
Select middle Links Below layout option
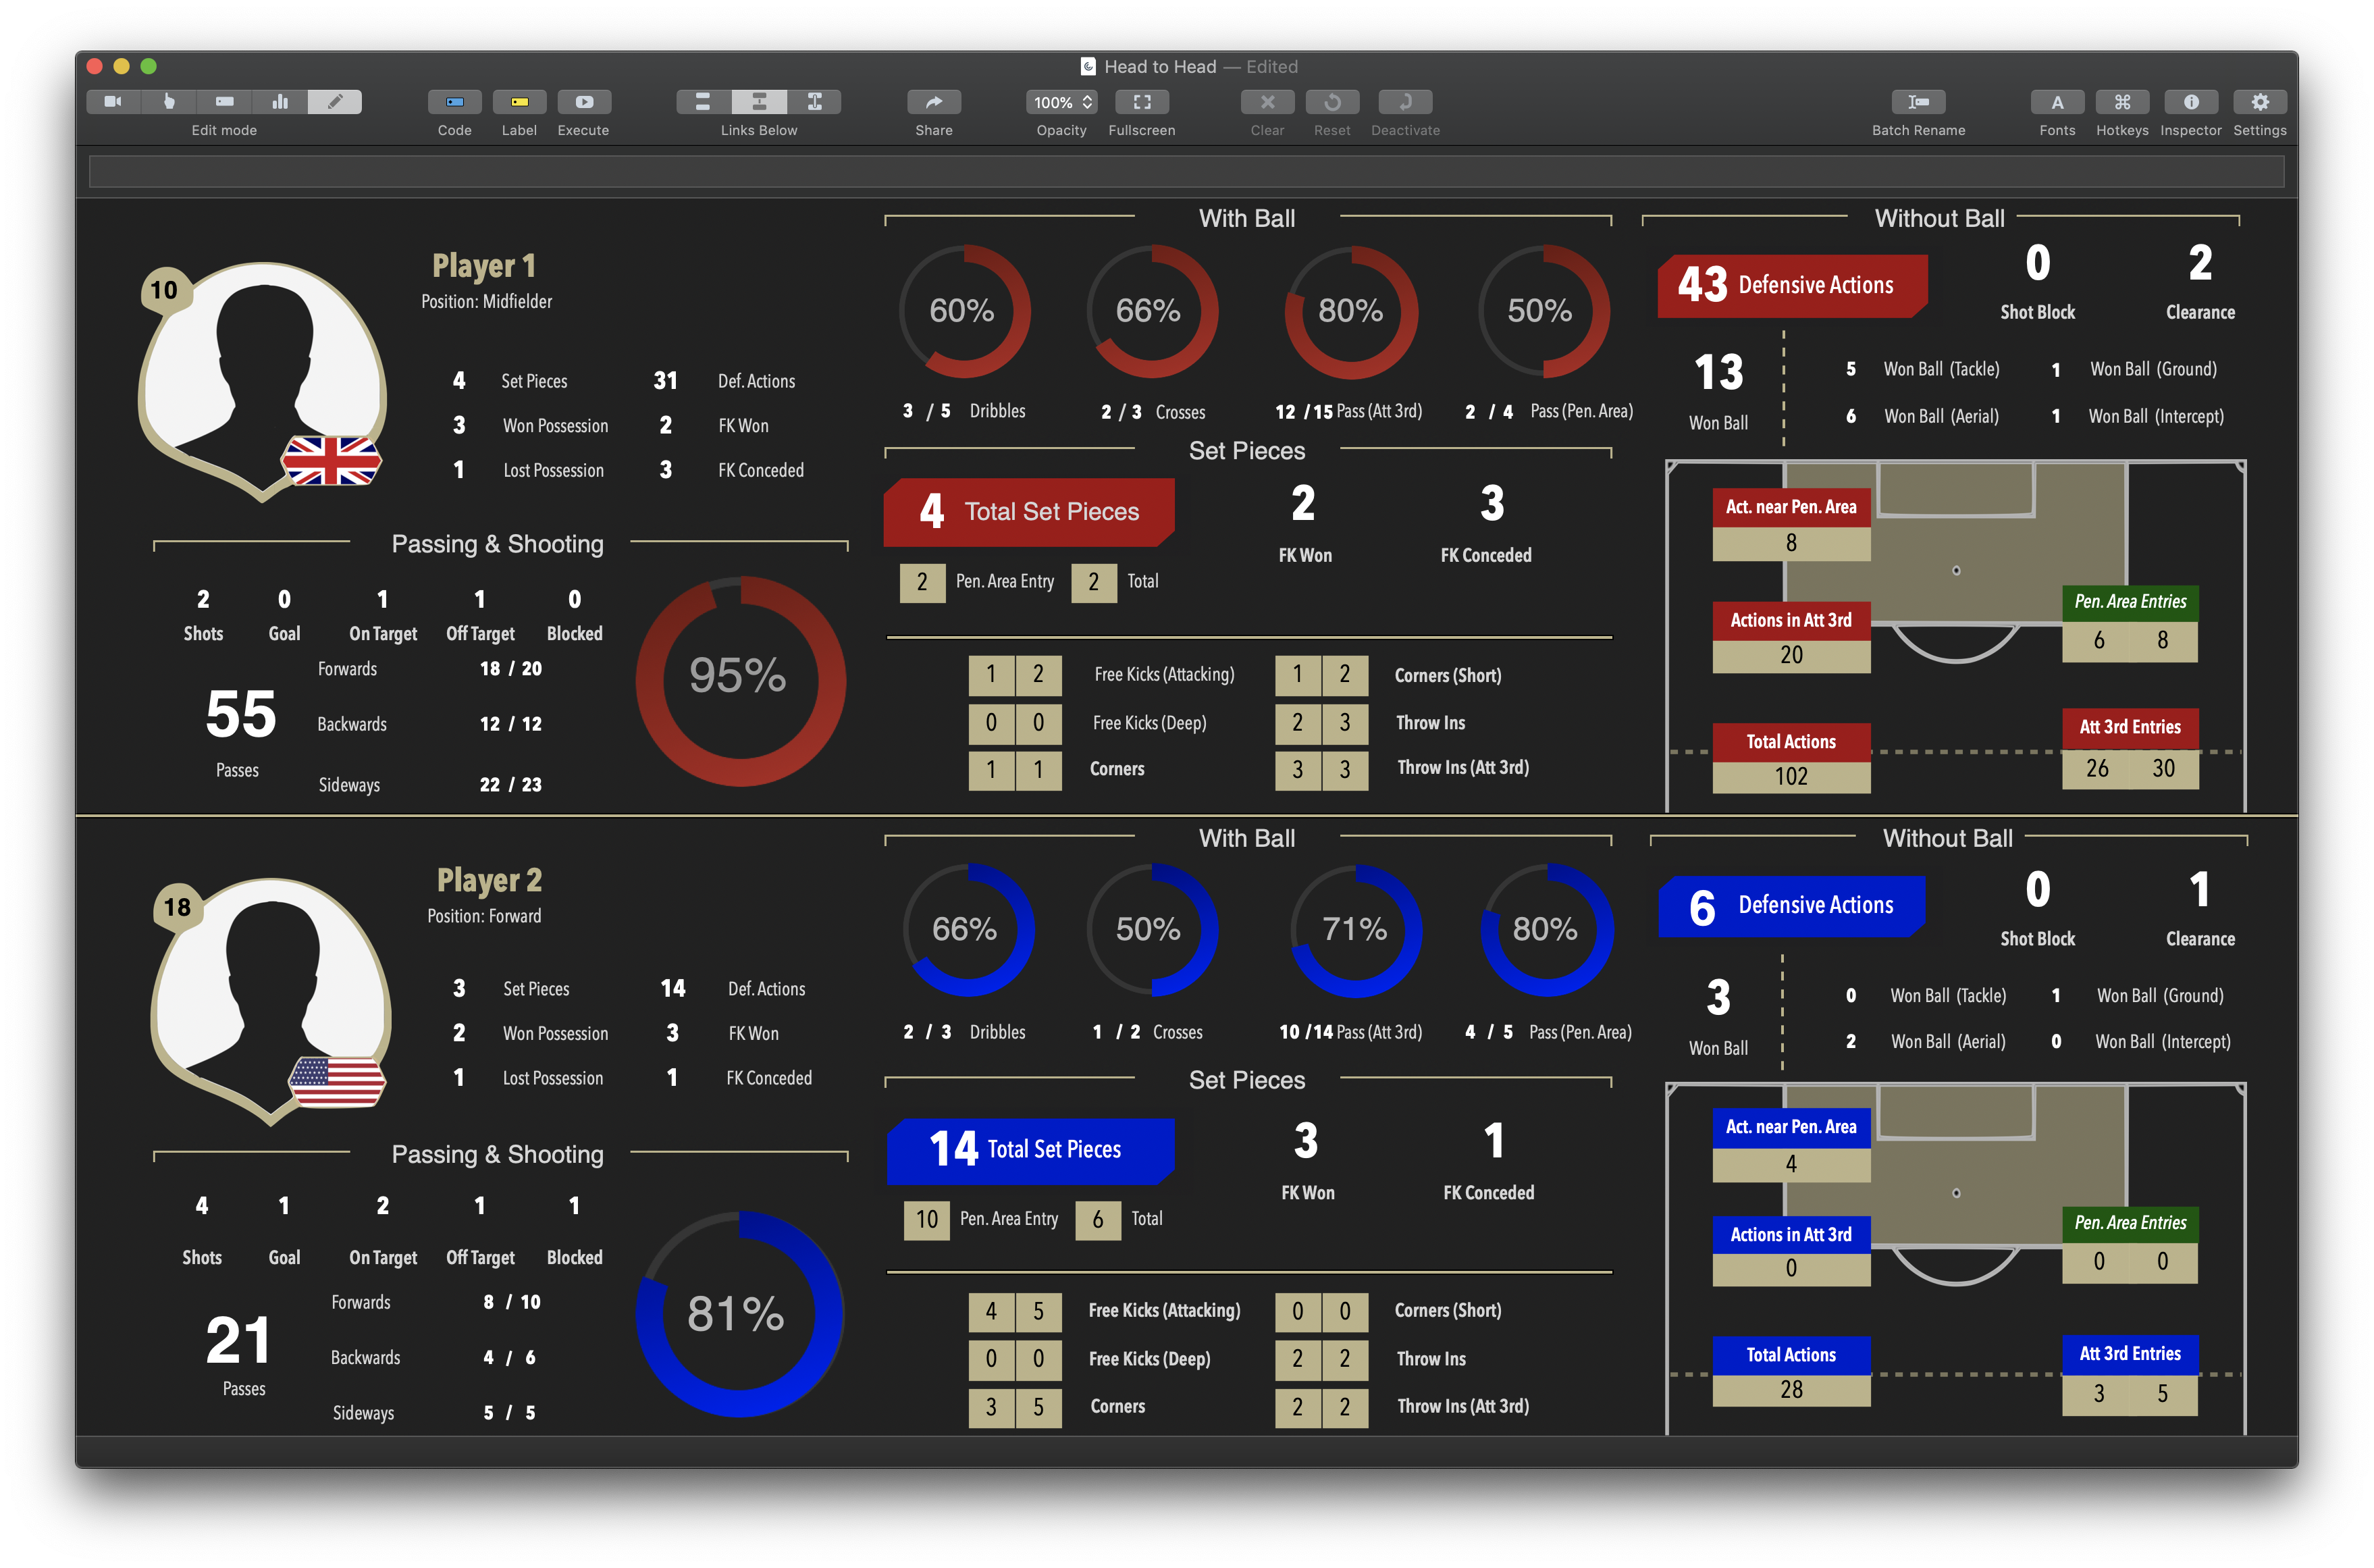759,102
